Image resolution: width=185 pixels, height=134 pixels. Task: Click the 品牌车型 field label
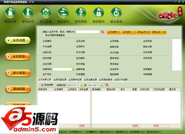pos(80,69)
